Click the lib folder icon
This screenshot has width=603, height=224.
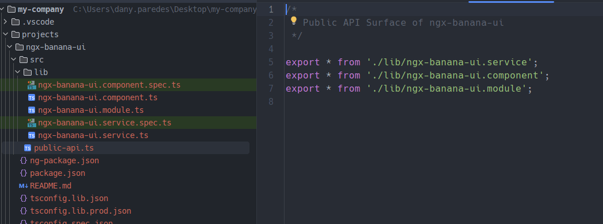tap(27, 73)
